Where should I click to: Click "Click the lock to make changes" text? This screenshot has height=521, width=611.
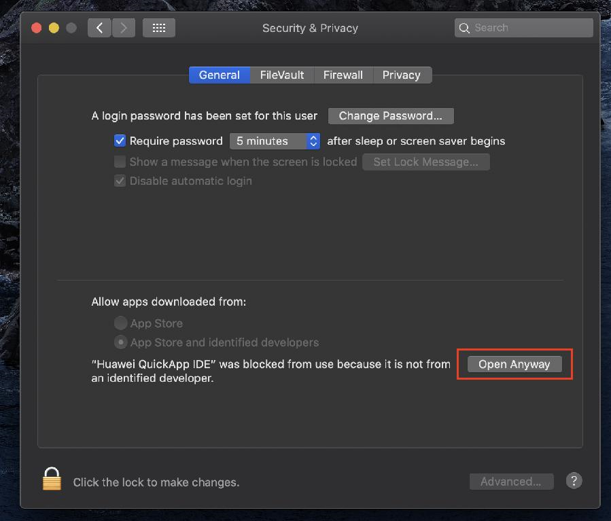pos(156,482)
